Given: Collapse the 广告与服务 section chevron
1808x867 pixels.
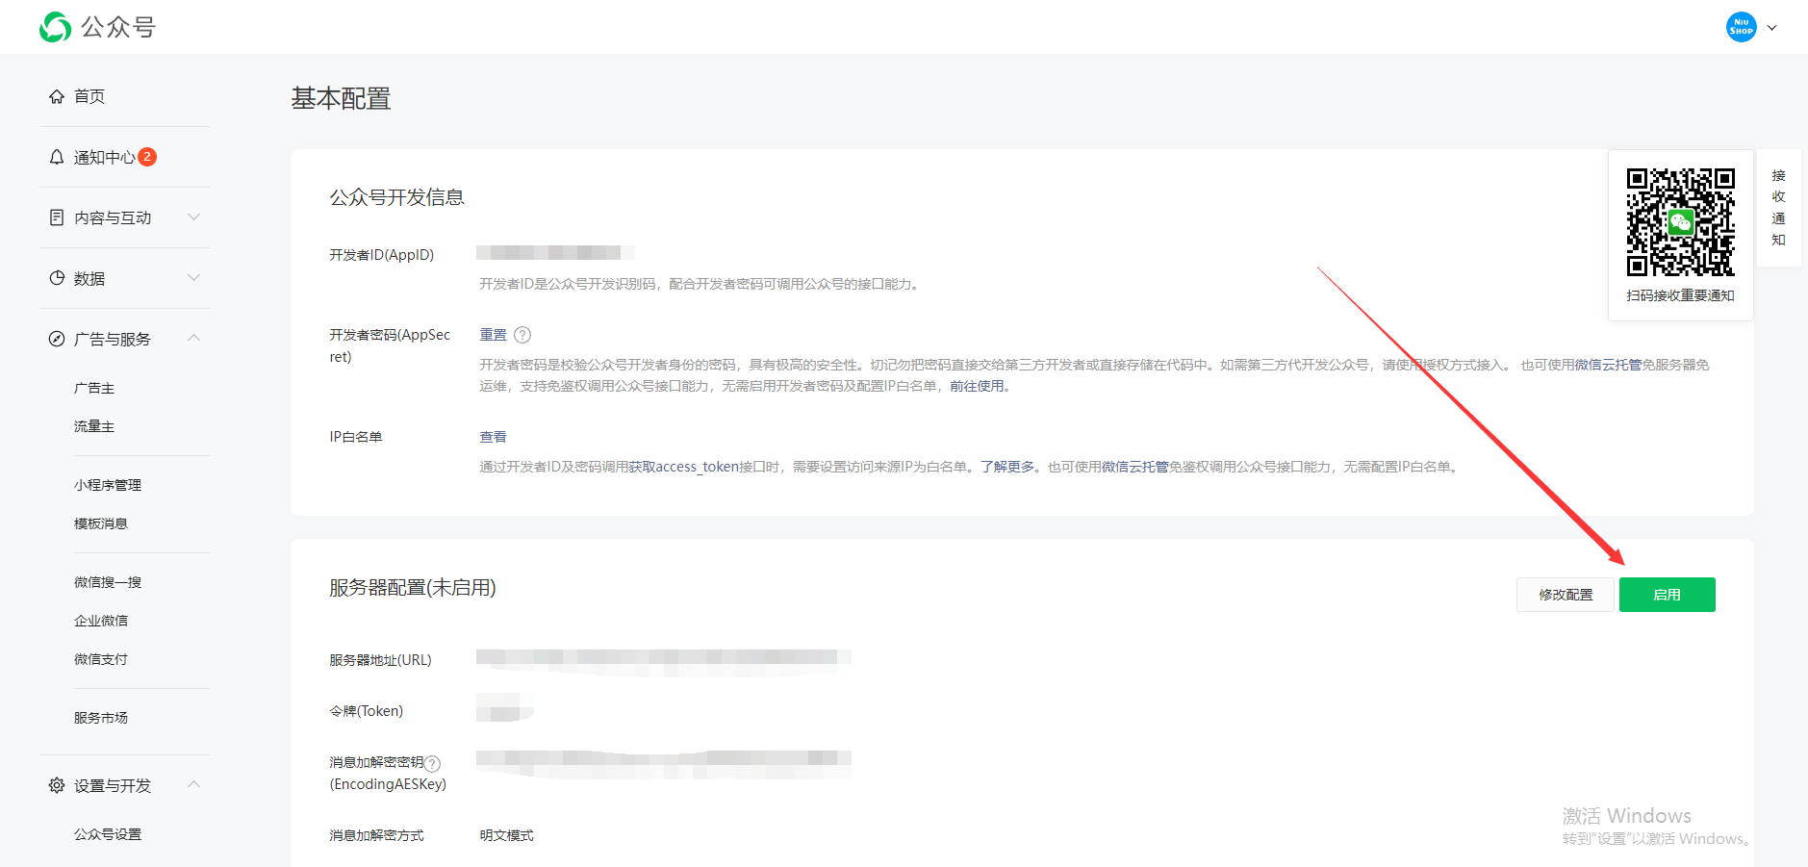Looking at the screenshot, I should 193,338.
